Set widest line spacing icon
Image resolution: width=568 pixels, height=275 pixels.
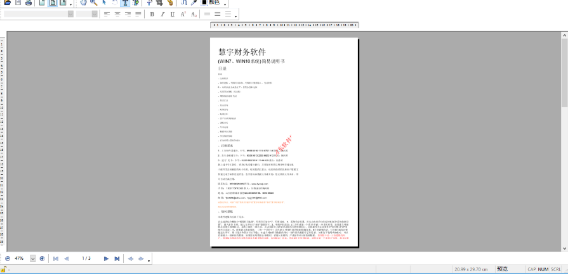[228, 14]
